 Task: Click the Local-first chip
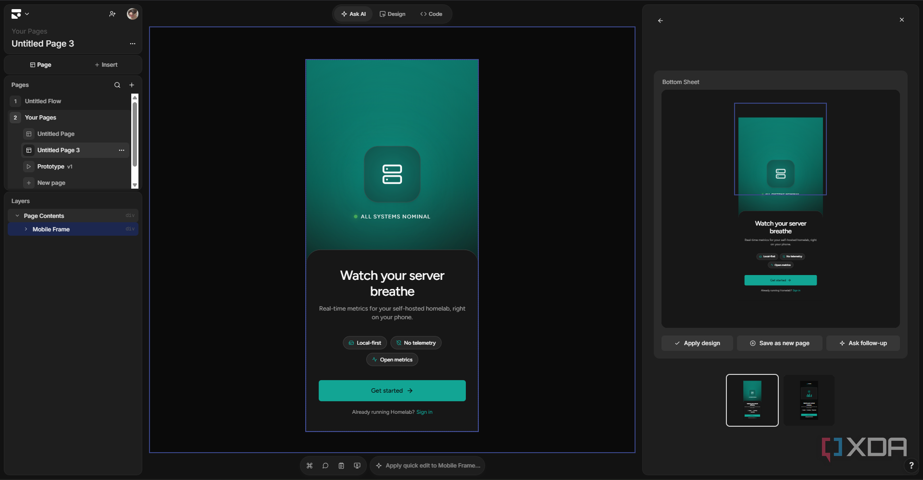click(365, 343)
